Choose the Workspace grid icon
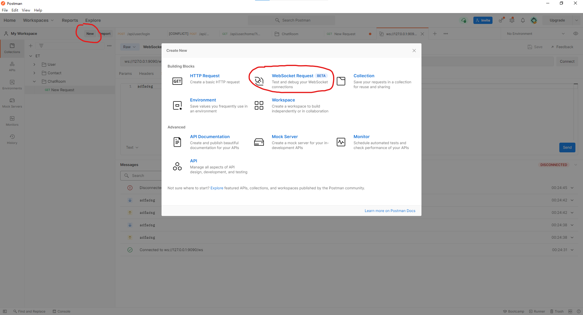Screen dimensions: 583x315 coord(259,105)
